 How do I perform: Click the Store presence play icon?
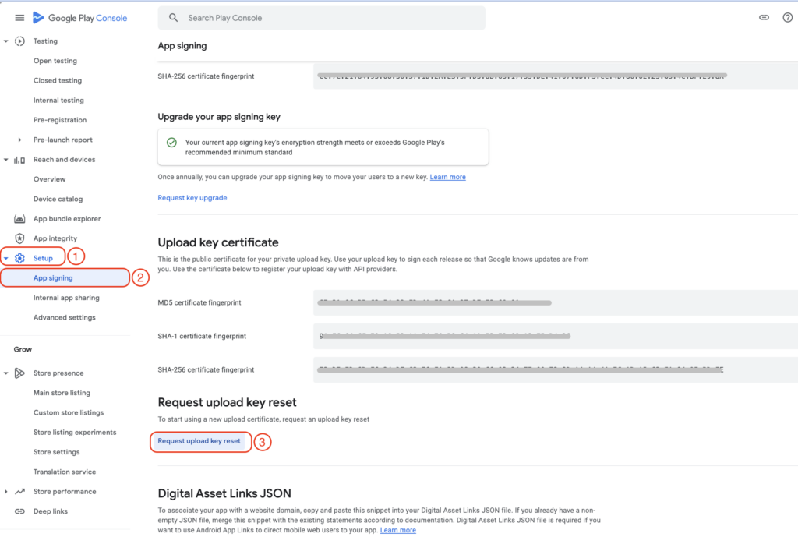[x=19, y=373]
